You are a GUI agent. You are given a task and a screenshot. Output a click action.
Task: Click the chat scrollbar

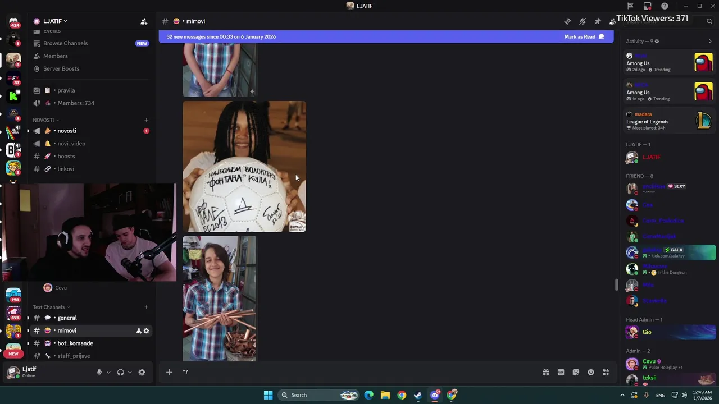click(616, 284)
